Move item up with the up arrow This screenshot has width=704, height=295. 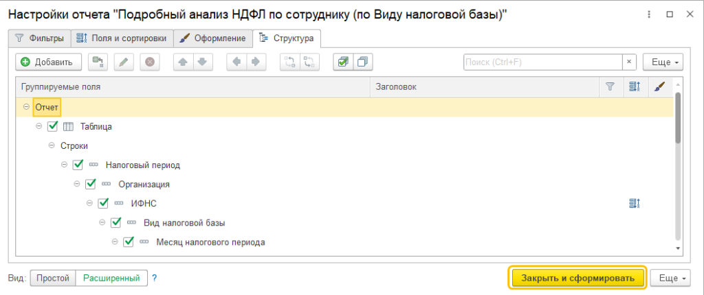point(183,62)
